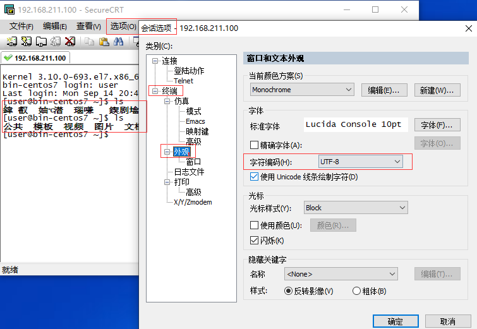This screenshot has height=329, width=477.
Task: Minimize the SecureCRT window
Action: point(347,9)
